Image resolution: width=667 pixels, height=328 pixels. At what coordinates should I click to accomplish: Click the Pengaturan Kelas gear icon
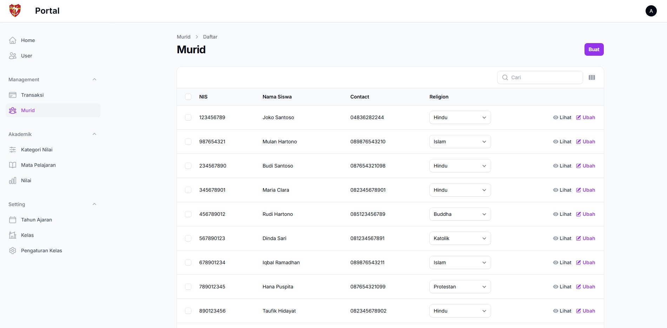coord(13,251)
